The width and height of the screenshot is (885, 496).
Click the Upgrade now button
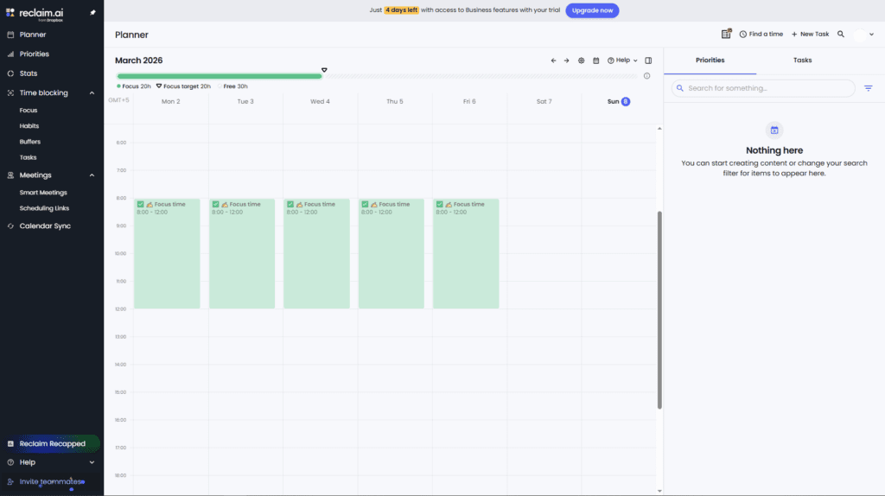592,10
